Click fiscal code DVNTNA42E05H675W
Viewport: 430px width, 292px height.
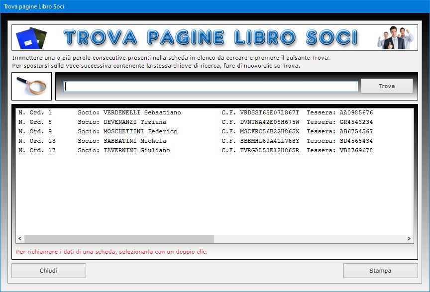click(x=270, y=122)
